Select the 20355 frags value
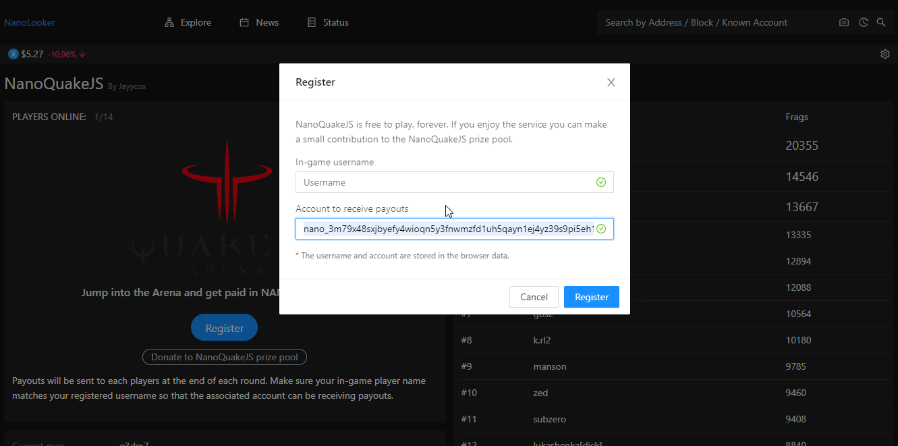Image resolution: width=898 pixels, height=446 pixels. [802, 146]
